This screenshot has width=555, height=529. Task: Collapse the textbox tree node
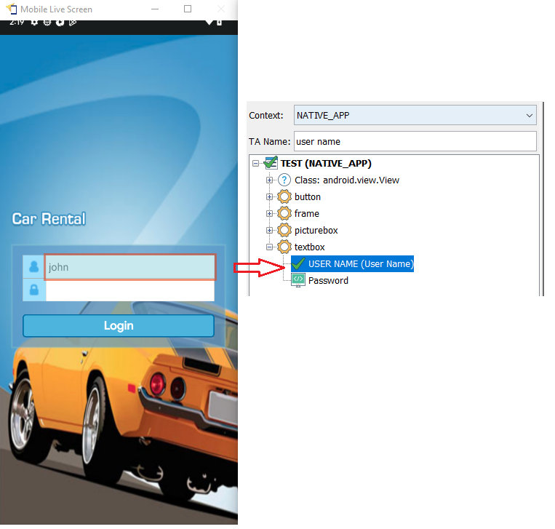269,247
